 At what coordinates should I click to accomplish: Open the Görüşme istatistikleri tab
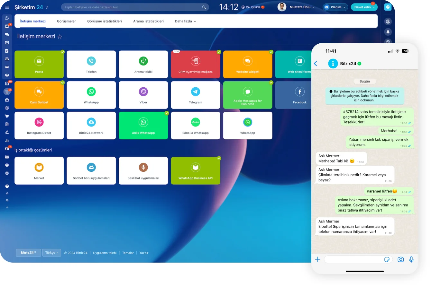pyautogui.click(x=105, y=21)
